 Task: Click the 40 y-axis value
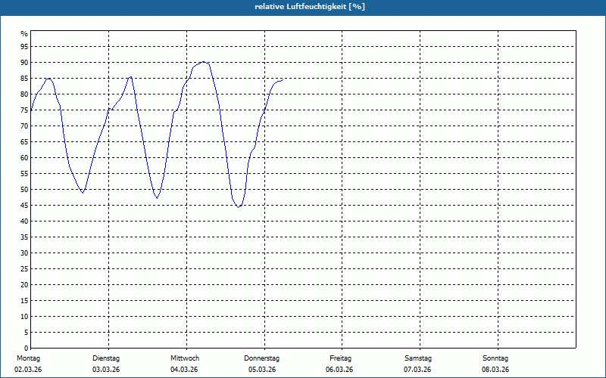click(24, 221)
